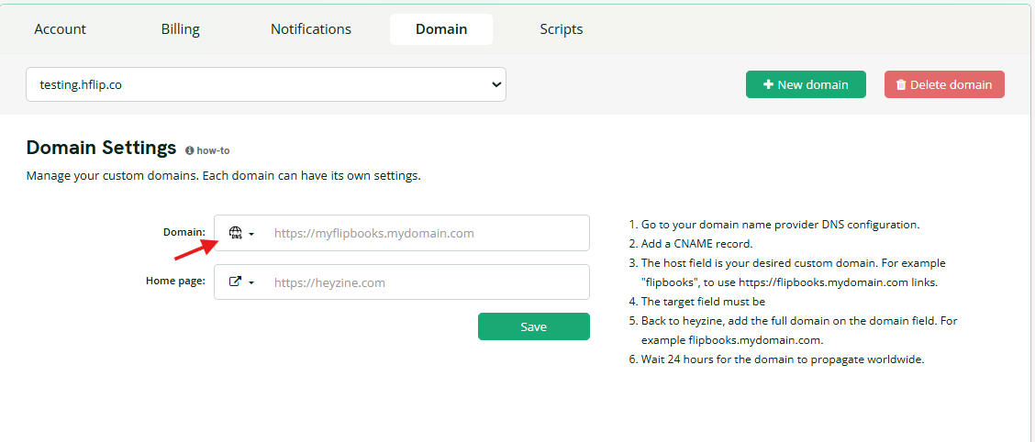The height and width of the screenshot is (442, 1035).
Task: Select the Domain tab
Action: (441, 29)
